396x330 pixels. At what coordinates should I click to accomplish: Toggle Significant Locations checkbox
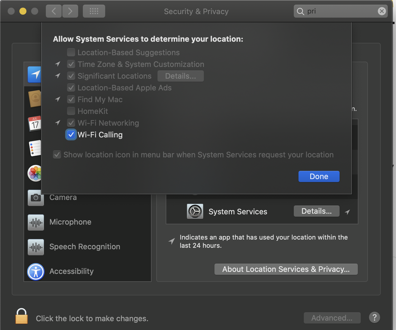71,76
